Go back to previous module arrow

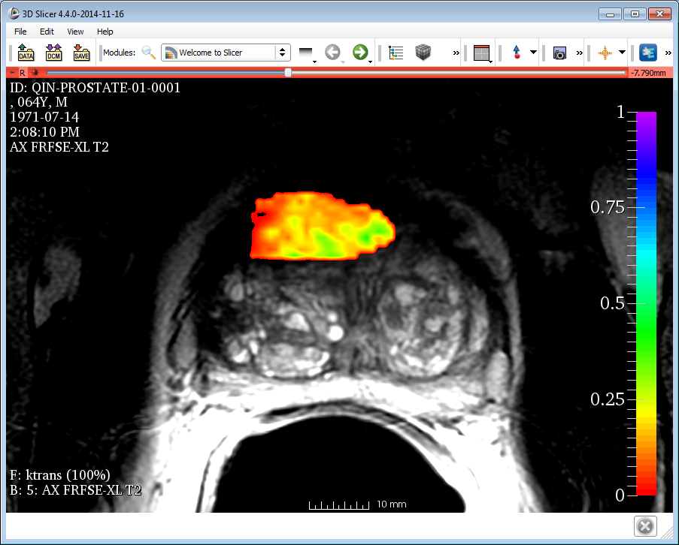[332, 53]
